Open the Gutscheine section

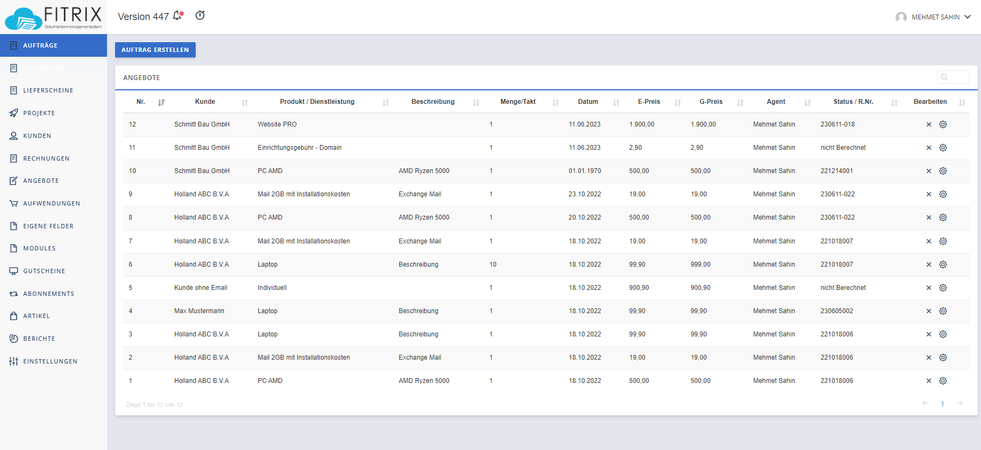point(54,271)
